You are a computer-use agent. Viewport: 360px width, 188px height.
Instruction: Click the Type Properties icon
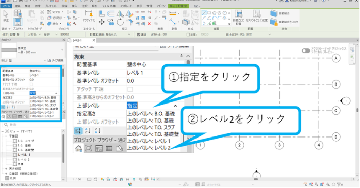coord(18,13)
